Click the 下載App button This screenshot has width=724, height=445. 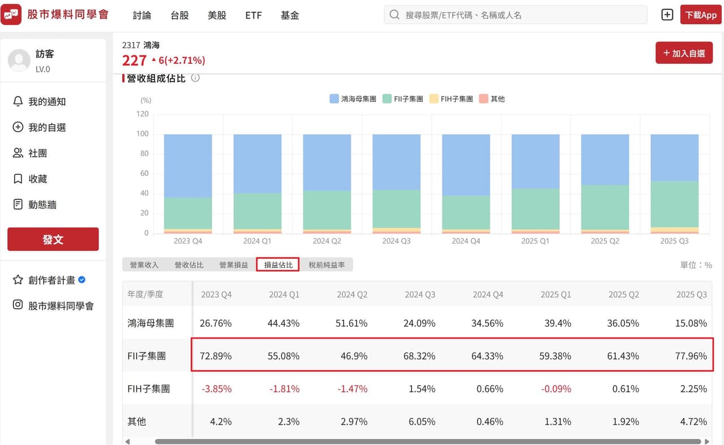[x=701, y=15]
